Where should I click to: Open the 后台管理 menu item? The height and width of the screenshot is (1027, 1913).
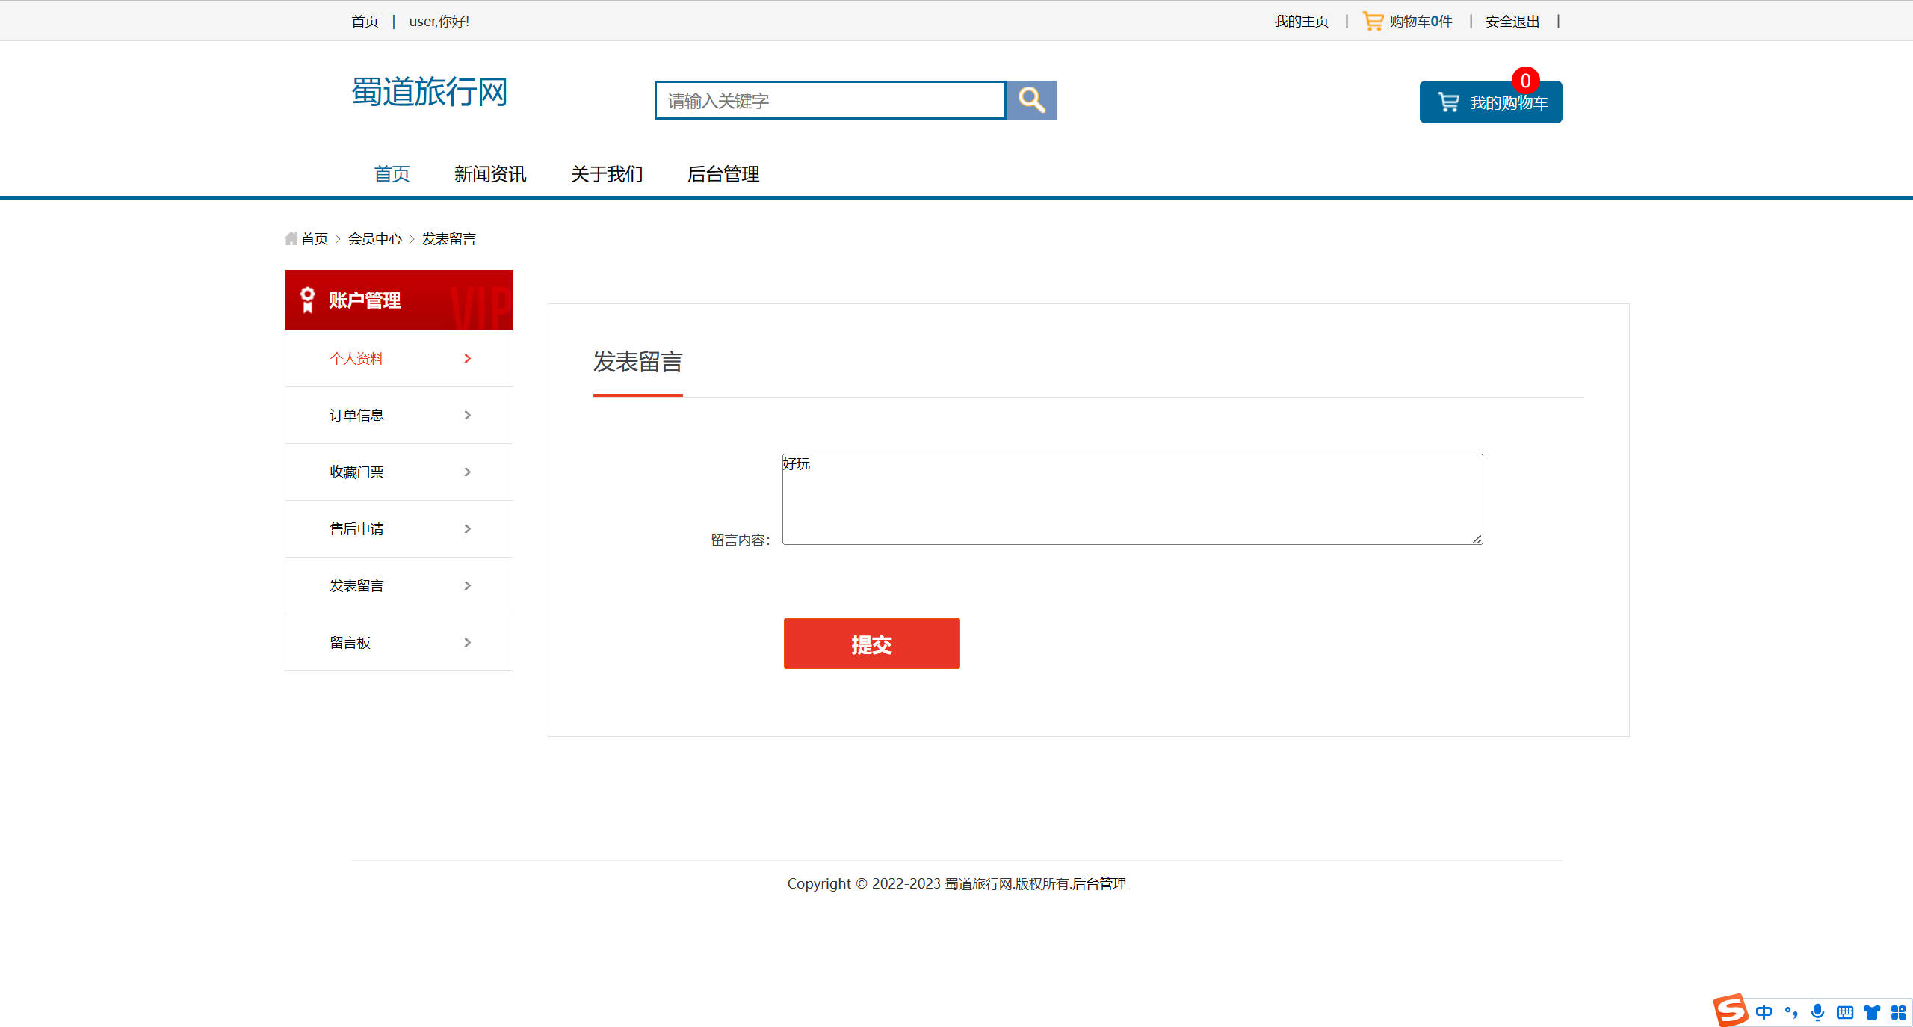pos(723,173)
